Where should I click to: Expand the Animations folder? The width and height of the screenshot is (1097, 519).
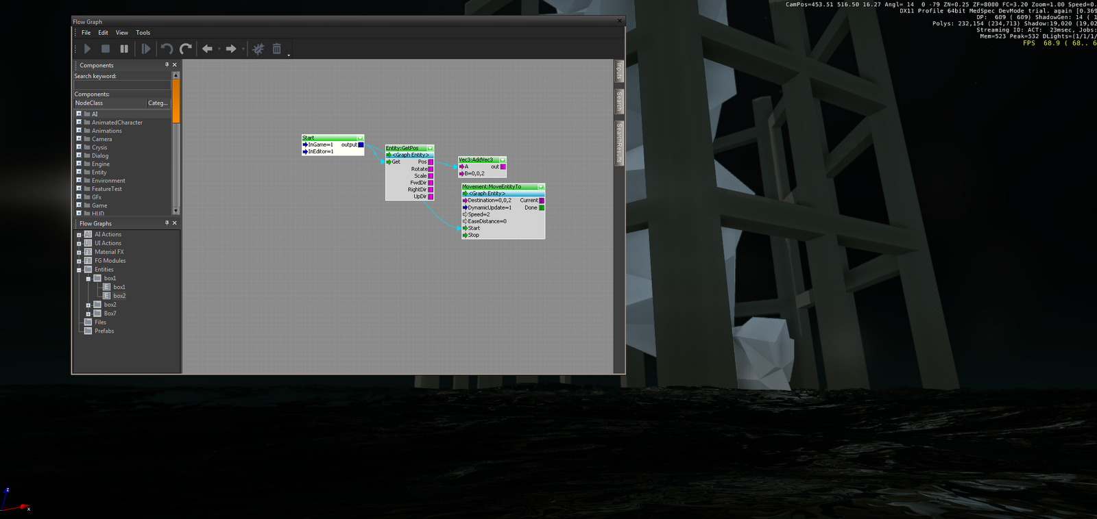tap(79, 130)
